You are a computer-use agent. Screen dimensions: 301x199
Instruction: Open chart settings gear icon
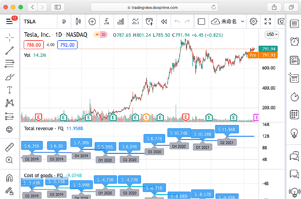coord(253,21)
